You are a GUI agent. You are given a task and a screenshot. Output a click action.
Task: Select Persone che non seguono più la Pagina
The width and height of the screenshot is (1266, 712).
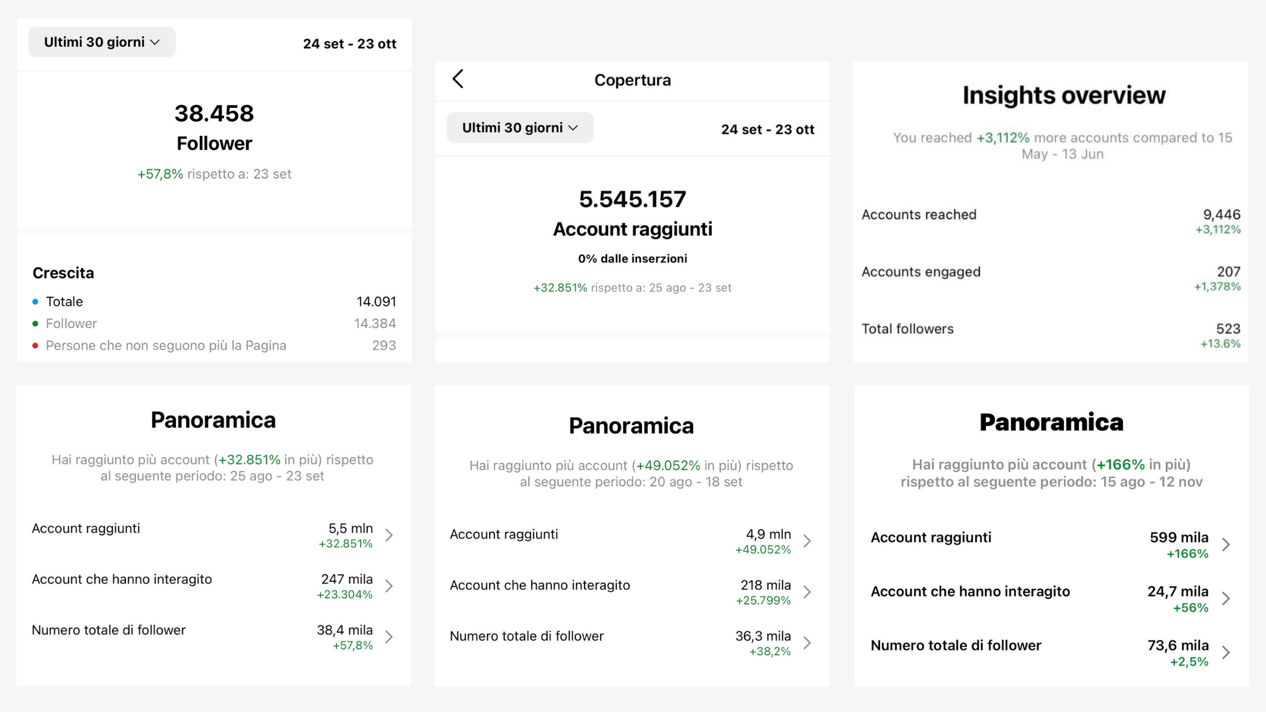[165, 346]
